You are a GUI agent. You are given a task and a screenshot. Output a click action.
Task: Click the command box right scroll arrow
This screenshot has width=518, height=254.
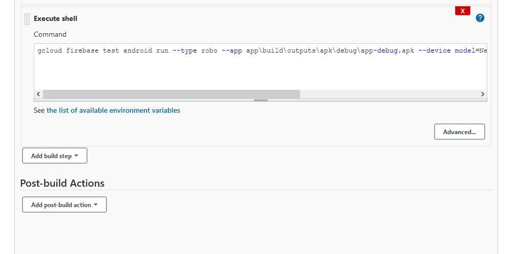(x=482, y=94)
